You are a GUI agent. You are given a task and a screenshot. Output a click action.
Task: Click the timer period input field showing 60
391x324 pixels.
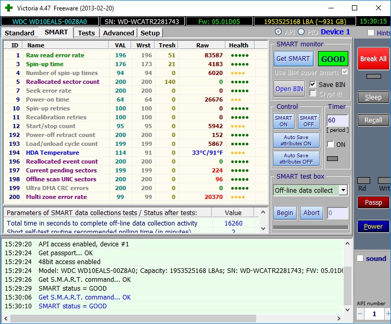coord(337,120)
